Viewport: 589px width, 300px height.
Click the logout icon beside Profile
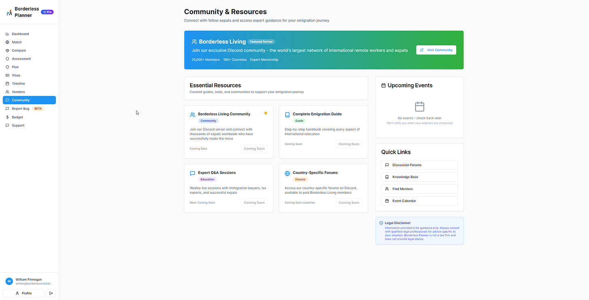point(51,293)
